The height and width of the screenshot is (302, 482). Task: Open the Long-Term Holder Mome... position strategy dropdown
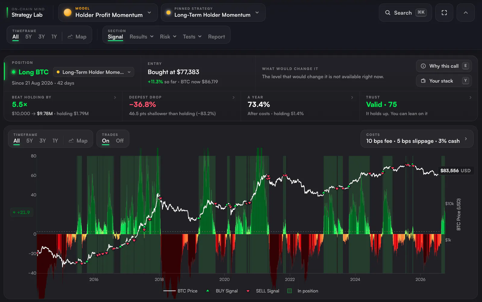point(94,72)
